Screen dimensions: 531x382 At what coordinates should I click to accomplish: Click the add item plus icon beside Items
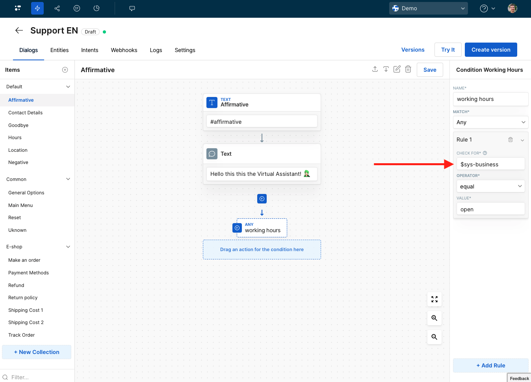point(65,70)
